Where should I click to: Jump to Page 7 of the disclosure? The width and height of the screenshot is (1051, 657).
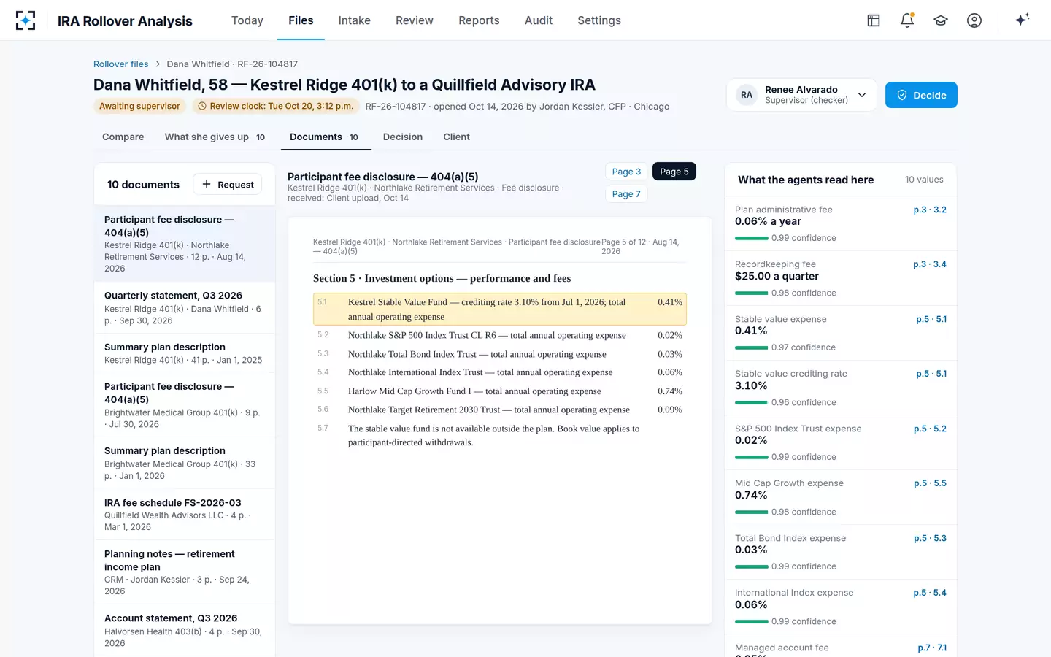(627, 193)
